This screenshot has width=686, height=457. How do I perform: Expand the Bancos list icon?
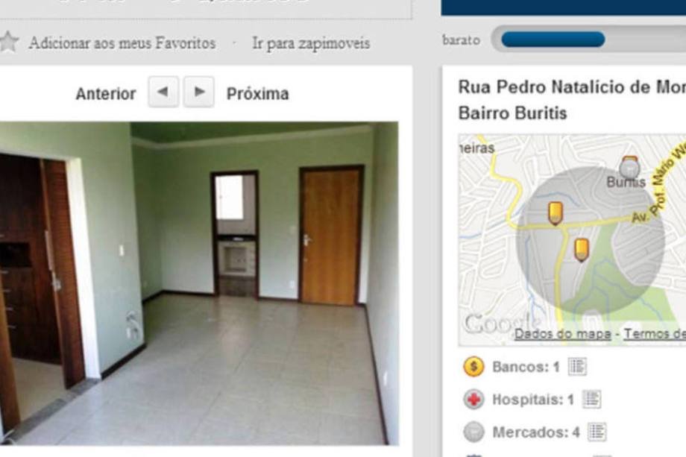point(577,367)
